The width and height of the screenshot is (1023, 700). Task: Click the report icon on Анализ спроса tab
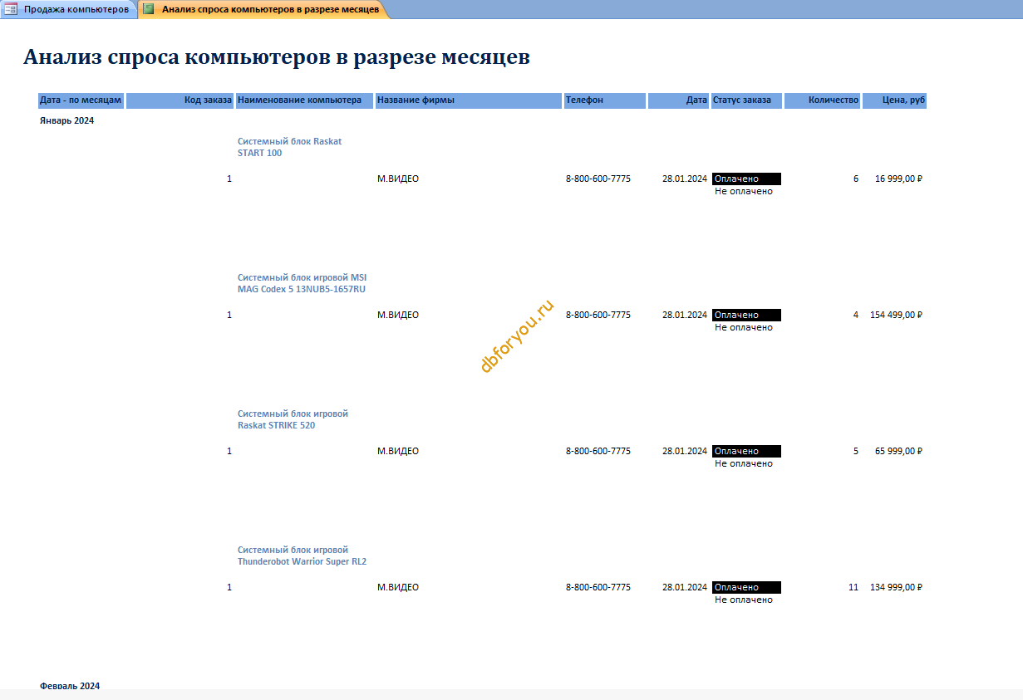(149, 9)
